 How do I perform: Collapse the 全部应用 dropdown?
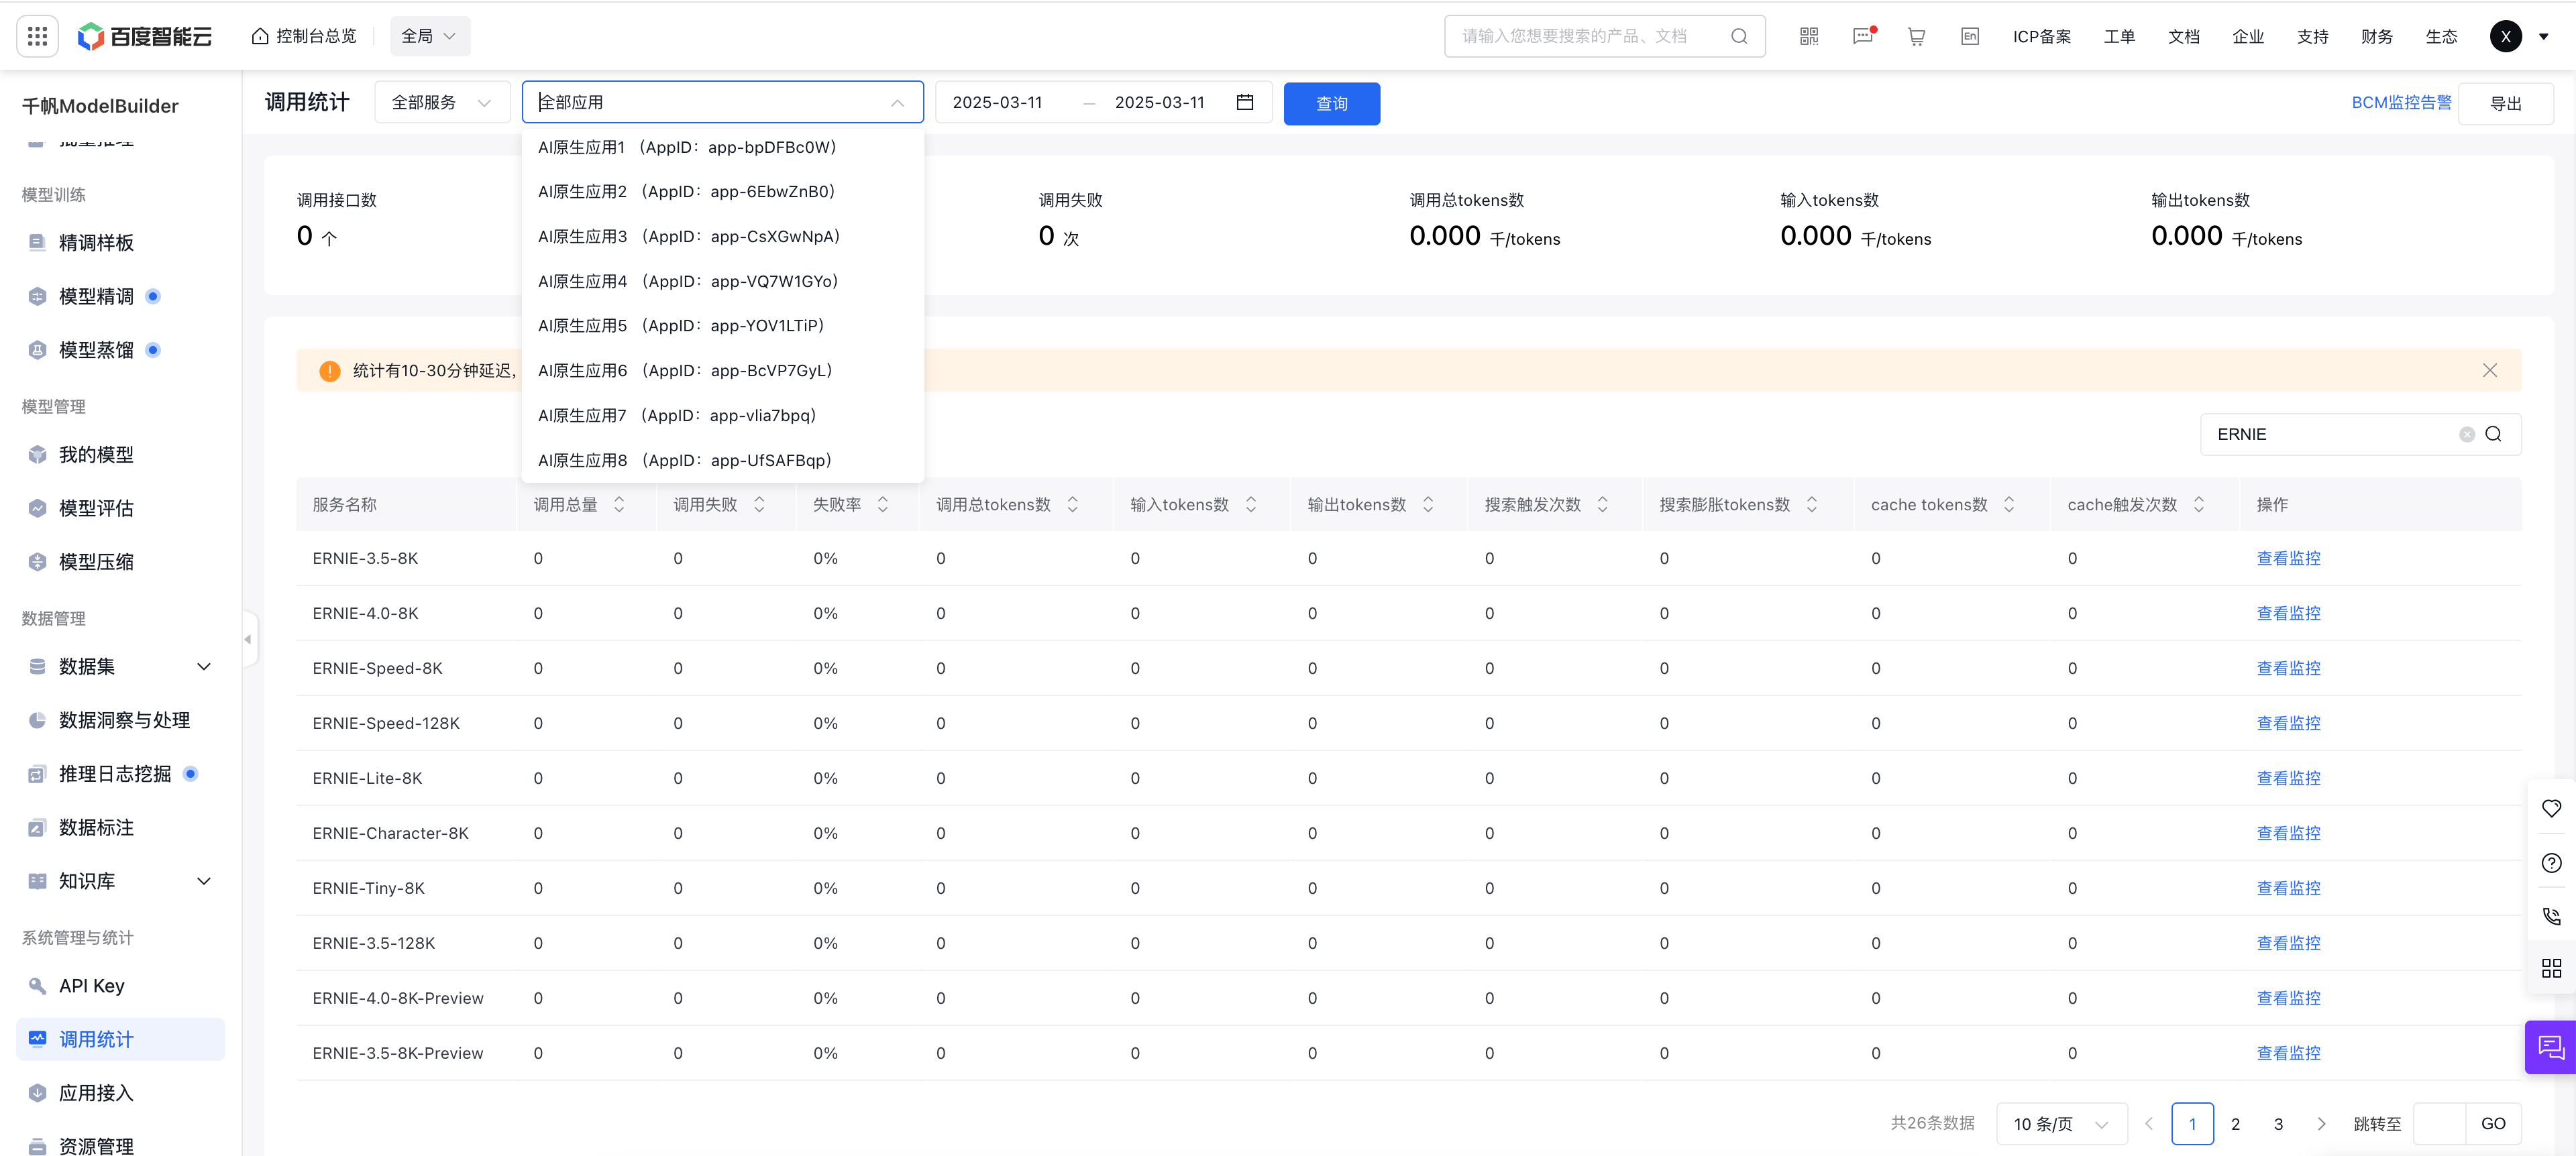897,102
